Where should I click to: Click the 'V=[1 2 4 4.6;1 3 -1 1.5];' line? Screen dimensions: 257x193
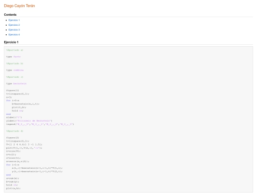pyautogui.click(x=24, y=144)
